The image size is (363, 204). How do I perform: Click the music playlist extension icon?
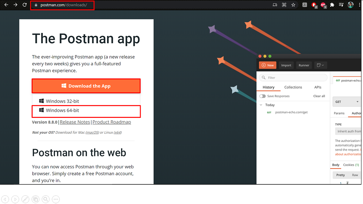pyautogui.click(x=341, y=5)
